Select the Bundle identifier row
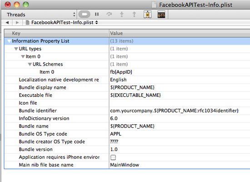Viewport: 250px width, 182px height. click(127, 111)
